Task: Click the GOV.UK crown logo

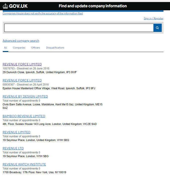Action: point(5,6)
